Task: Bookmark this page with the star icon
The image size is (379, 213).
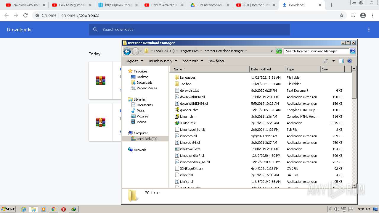Action: point(342,15)
